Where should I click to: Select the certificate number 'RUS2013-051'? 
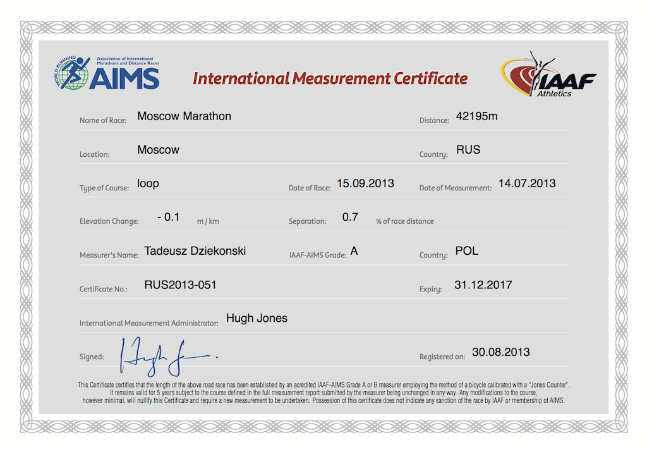click(180, 285)
